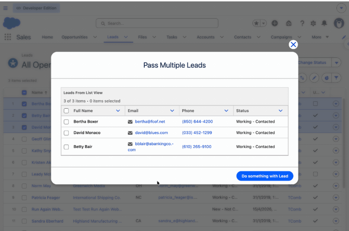Open the More navigation menu
The image size is (349, 231).
(320, 37)
